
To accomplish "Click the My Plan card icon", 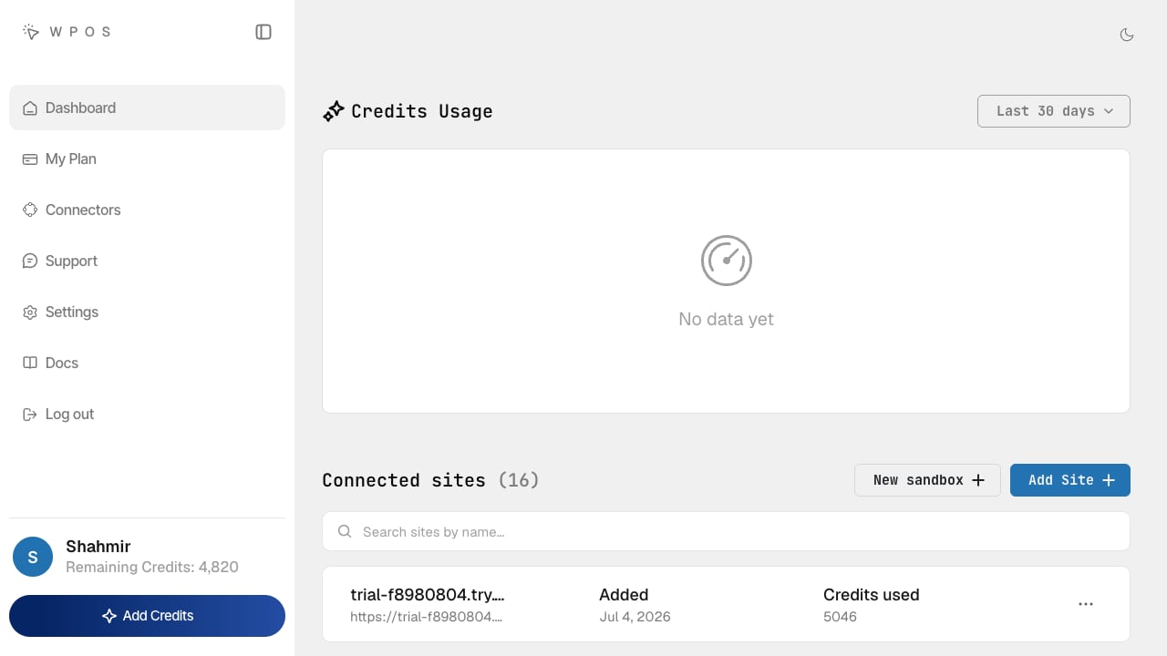I will [29, 159].
